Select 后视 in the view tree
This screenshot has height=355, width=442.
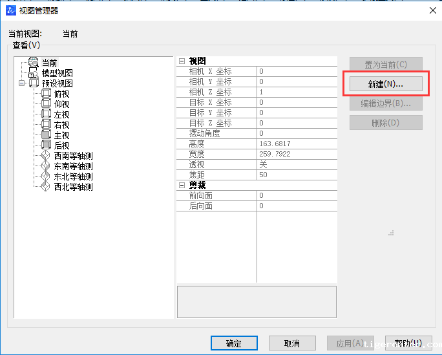pos(62,145)
